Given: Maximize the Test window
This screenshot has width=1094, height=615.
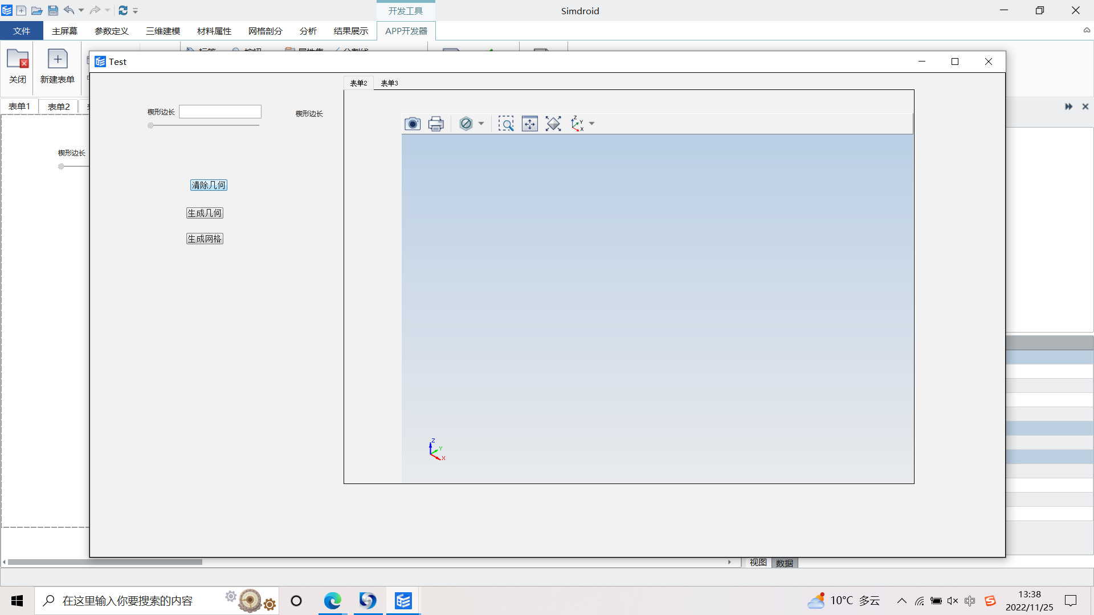Looking at the screenshot, I should 955,61.
